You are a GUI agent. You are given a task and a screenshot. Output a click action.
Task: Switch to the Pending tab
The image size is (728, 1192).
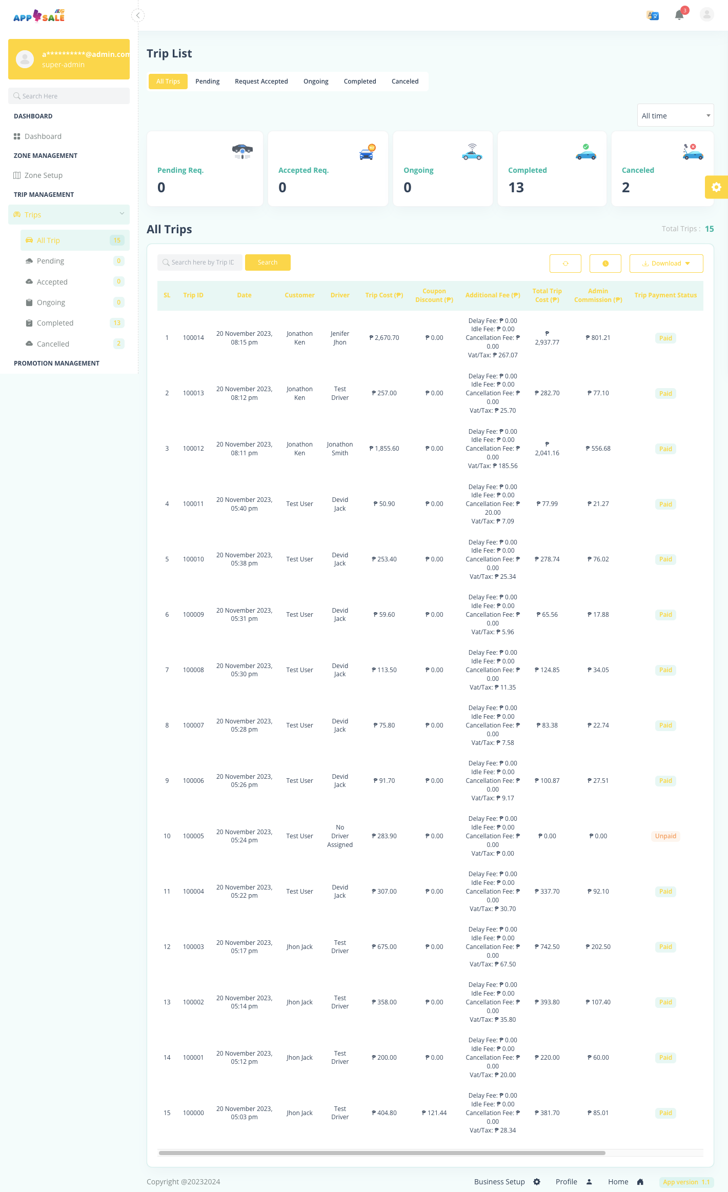(x=207, y=82)
